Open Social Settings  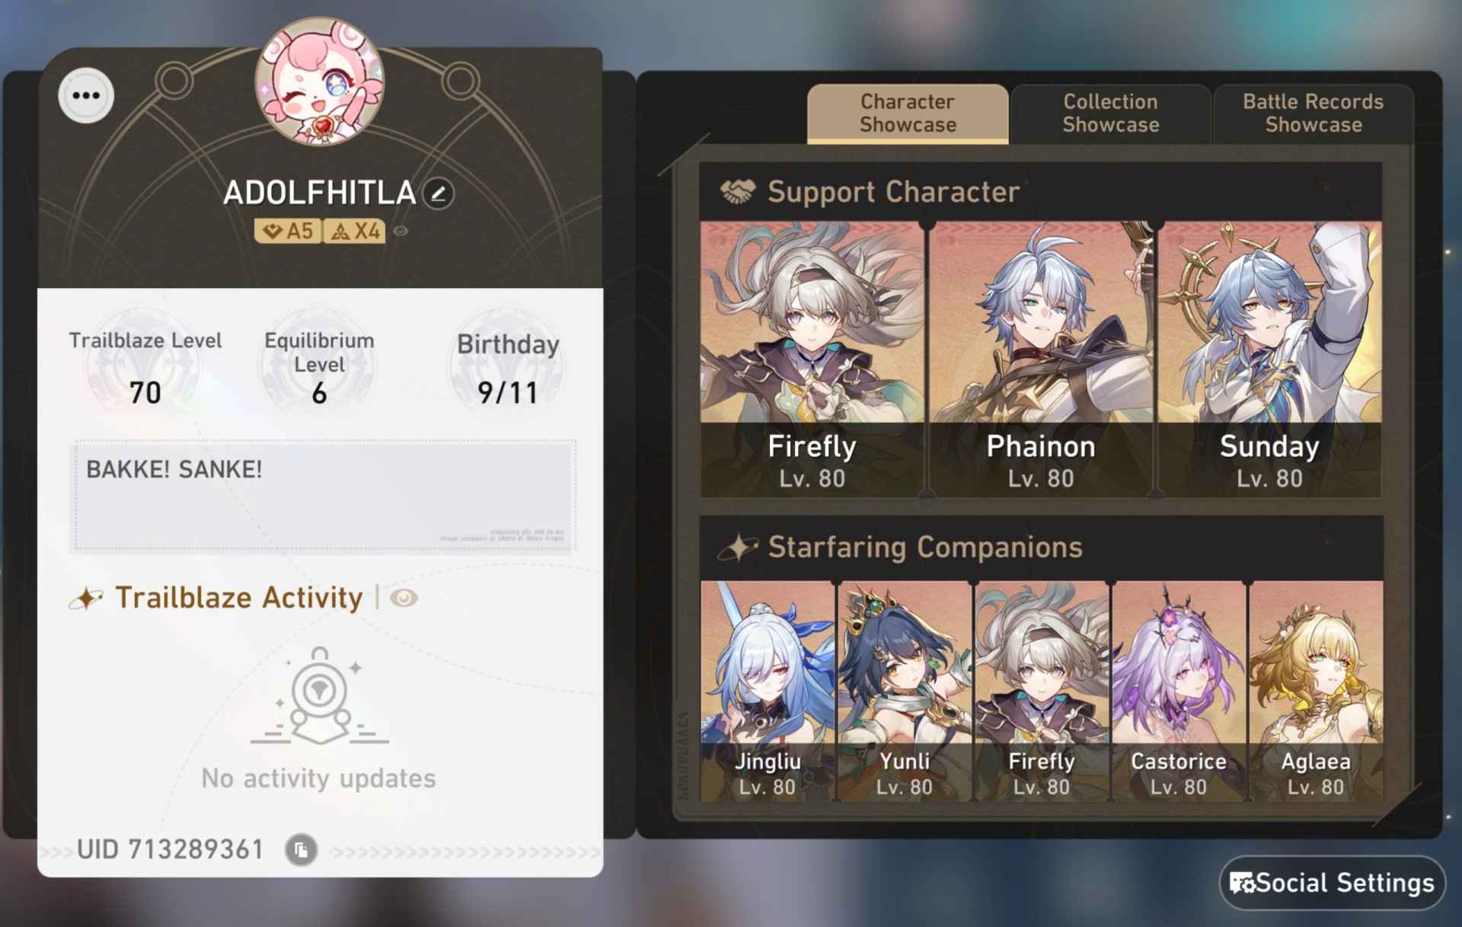1333,883
